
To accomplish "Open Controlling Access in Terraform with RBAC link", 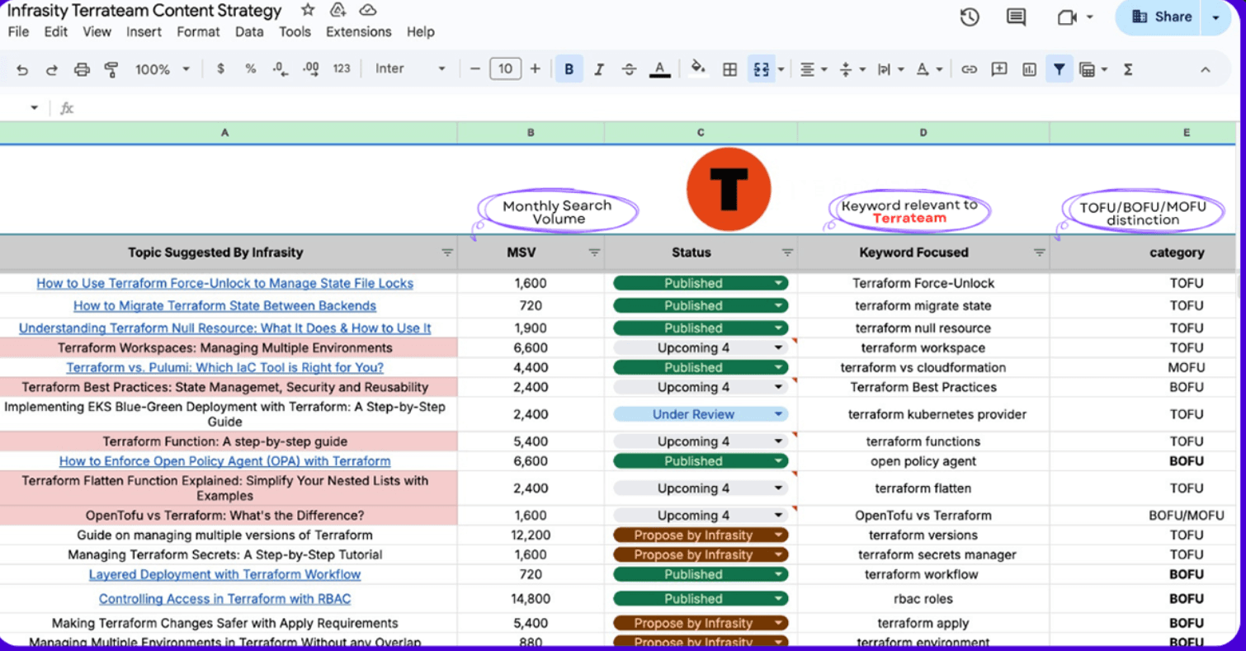I will [x=225, y=599].
